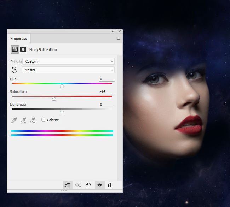Pick the add-to-sample eyedropper
This screenshot has height=207, width=230.
click(x=23, y=120)
